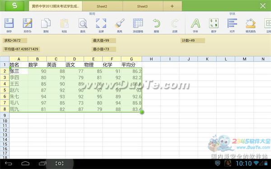Open the Font (字体) settings icon
Viewport: 271px width, 169px height.
point(196,23)
